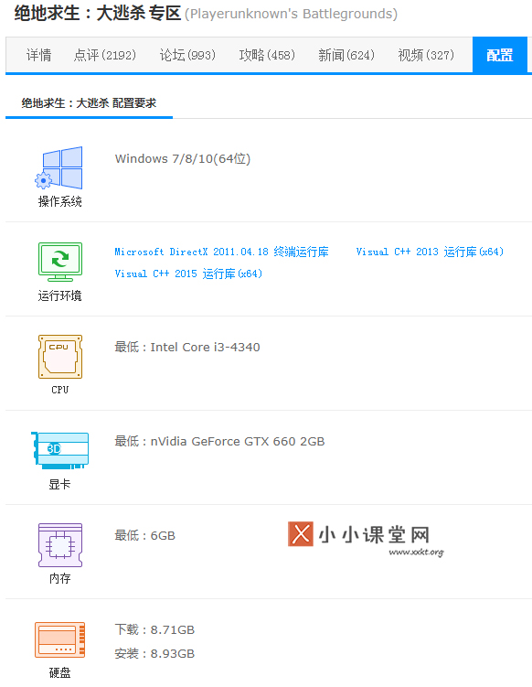Open Microsoft DirectX 2011.04.18 终端运行库 link
The width and height of the screenshot is (532, 687).
(221, 252)
